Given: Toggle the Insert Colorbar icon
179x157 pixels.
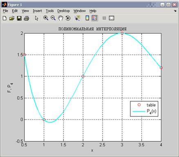Looking at the screenshot, I should (x=87, y=18).
